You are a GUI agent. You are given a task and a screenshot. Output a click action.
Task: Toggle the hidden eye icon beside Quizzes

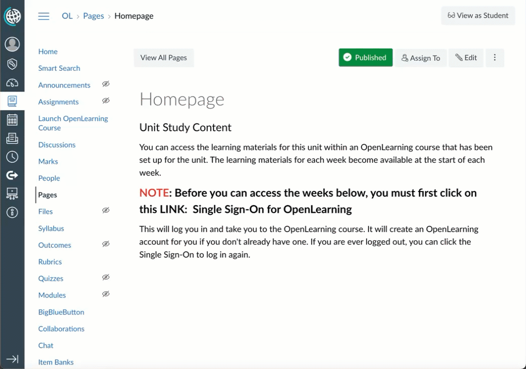(106, 277)
